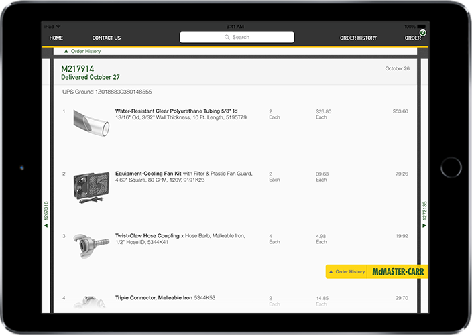Open the CONTACT US page

click(x=106, y=38)
